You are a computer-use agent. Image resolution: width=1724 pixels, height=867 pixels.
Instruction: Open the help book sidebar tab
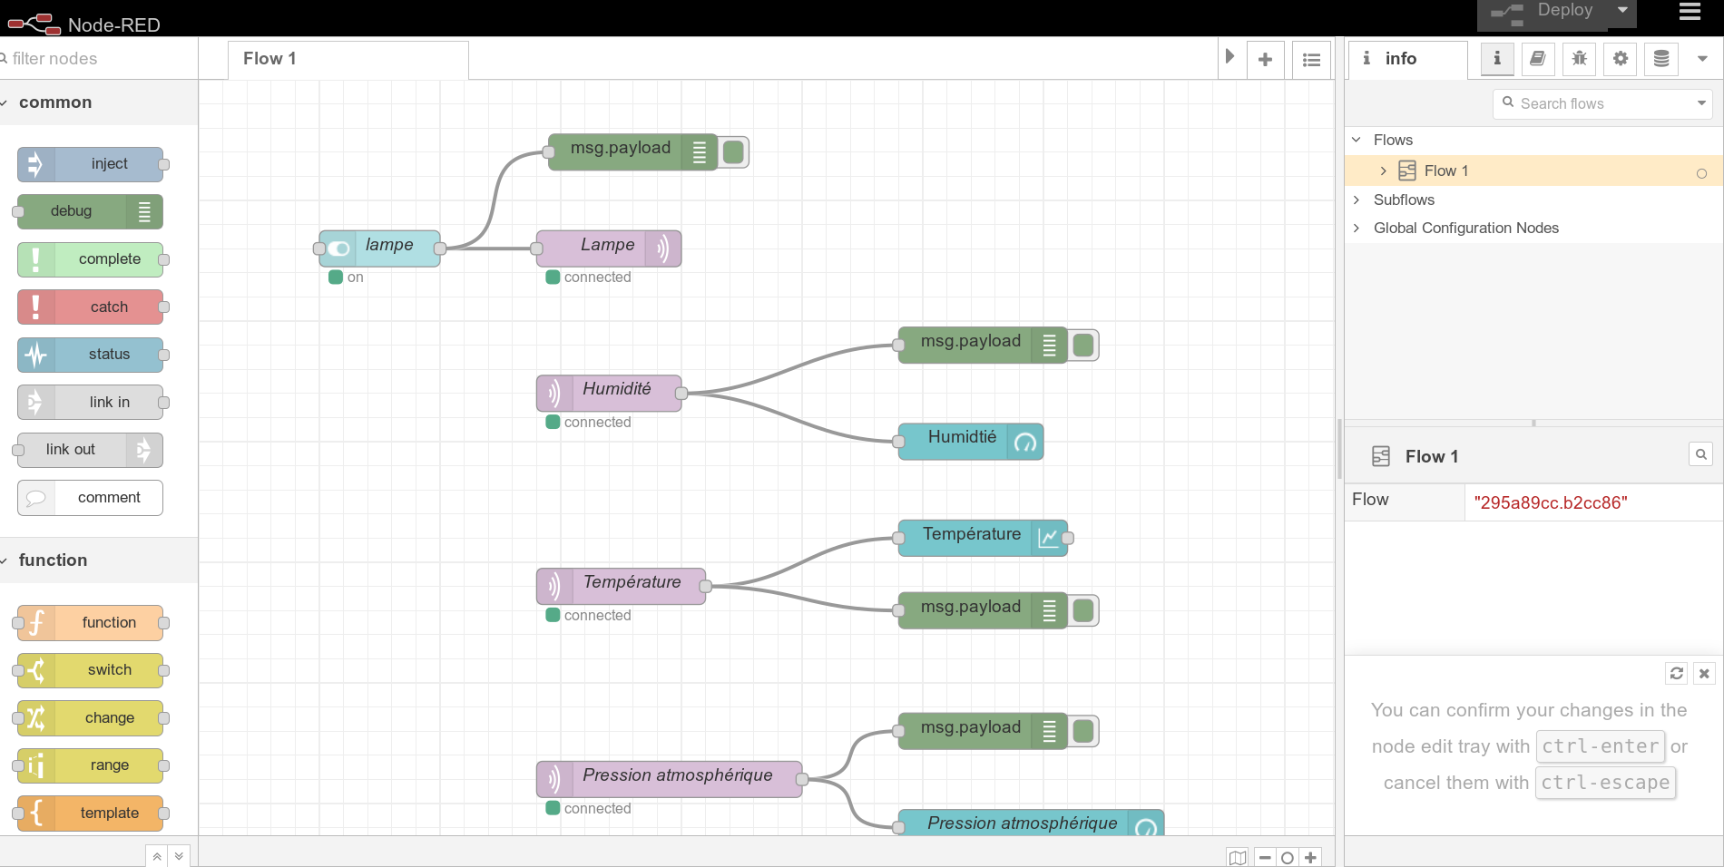1538,59
